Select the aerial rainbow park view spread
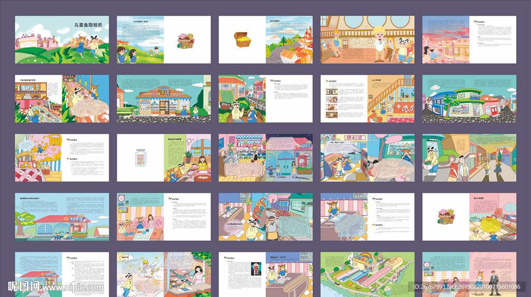 [368, 274]
